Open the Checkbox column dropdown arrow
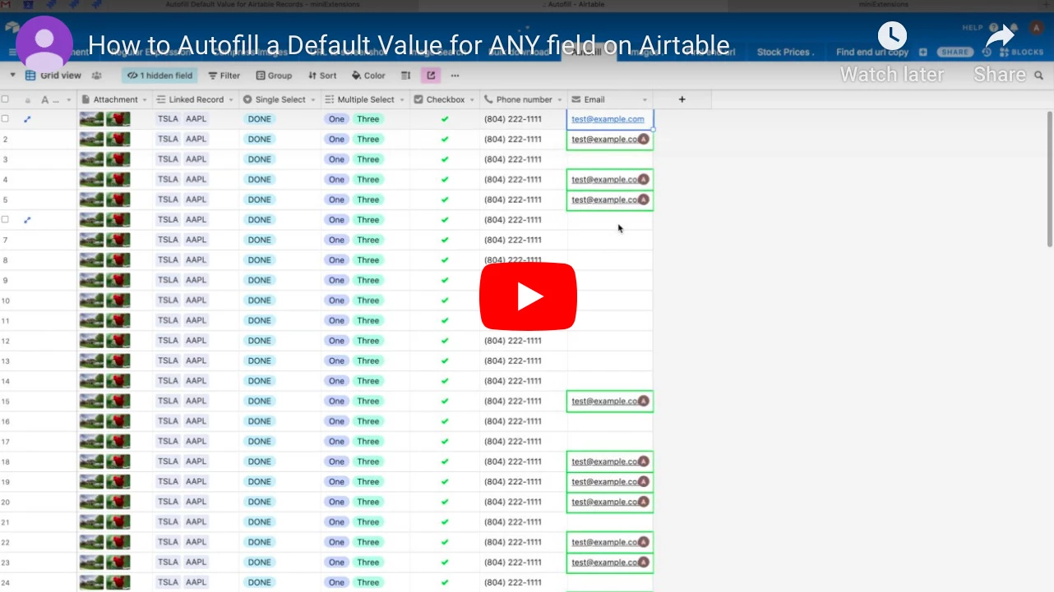This screenshot has height=592, width=1054. [x=472, y=100]
